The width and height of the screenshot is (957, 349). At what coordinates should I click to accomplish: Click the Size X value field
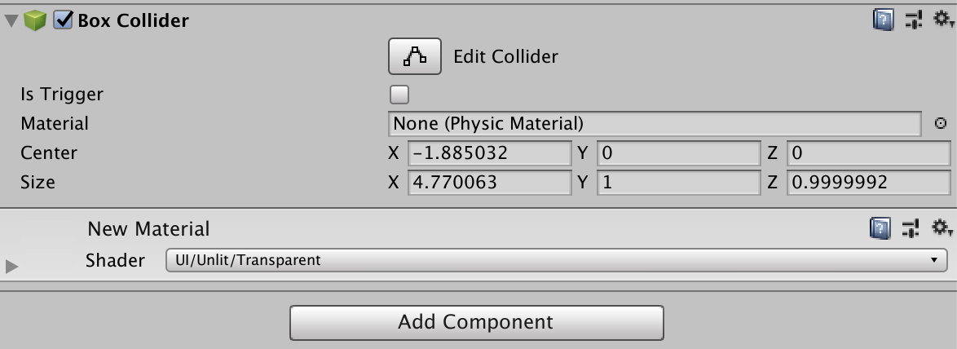[489, 183]
